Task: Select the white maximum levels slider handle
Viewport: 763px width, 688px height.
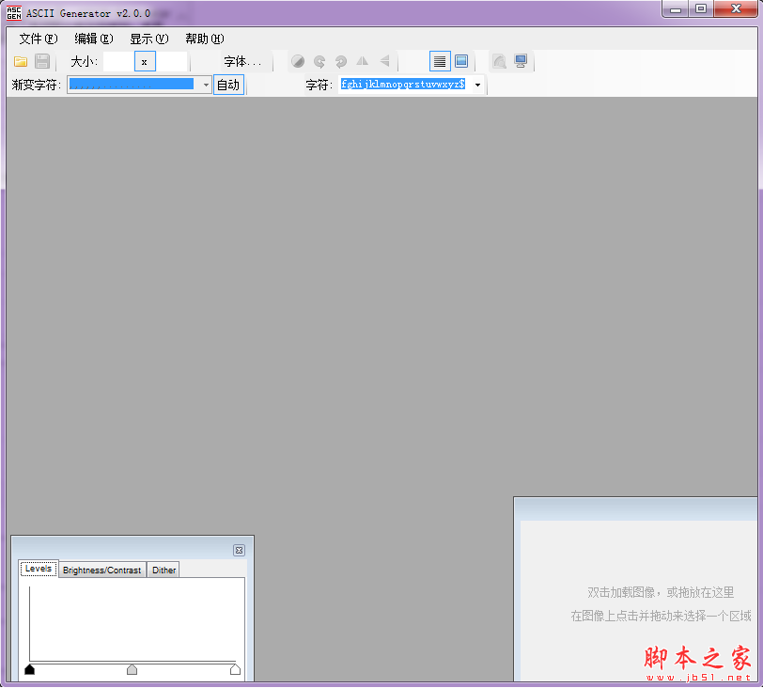Action: pyautogui.click(x=235, y=669)
